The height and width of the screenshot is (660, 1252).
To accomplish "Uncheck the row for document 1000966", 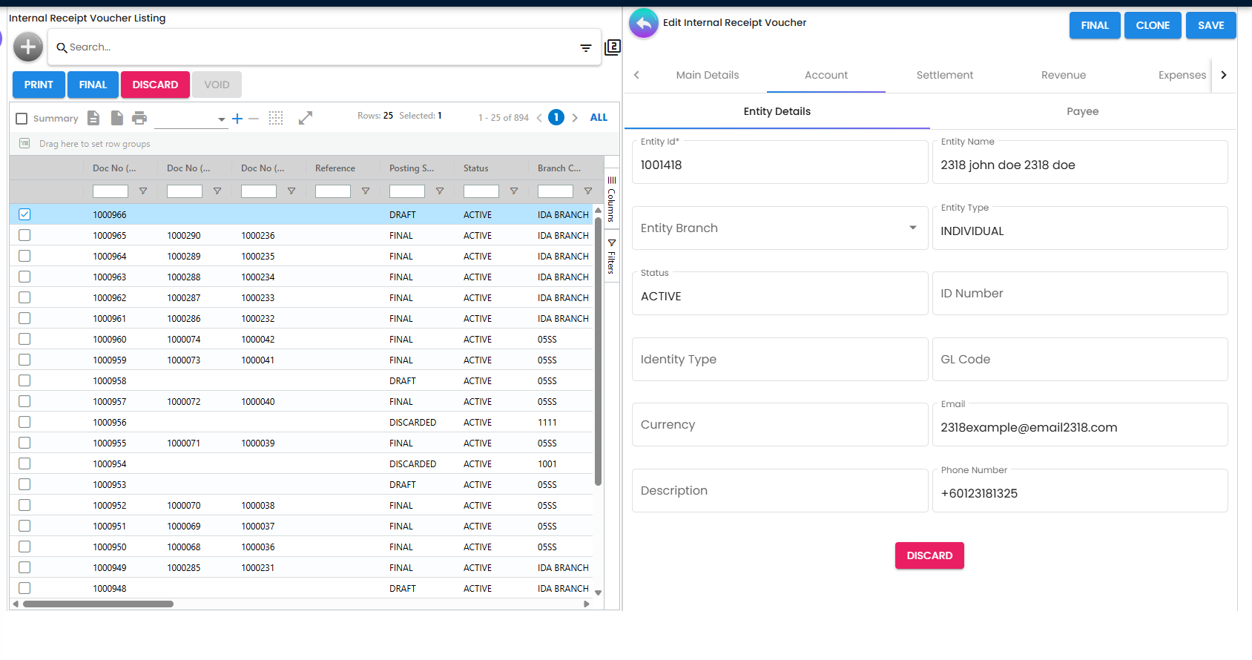I will tap(24, 214).
